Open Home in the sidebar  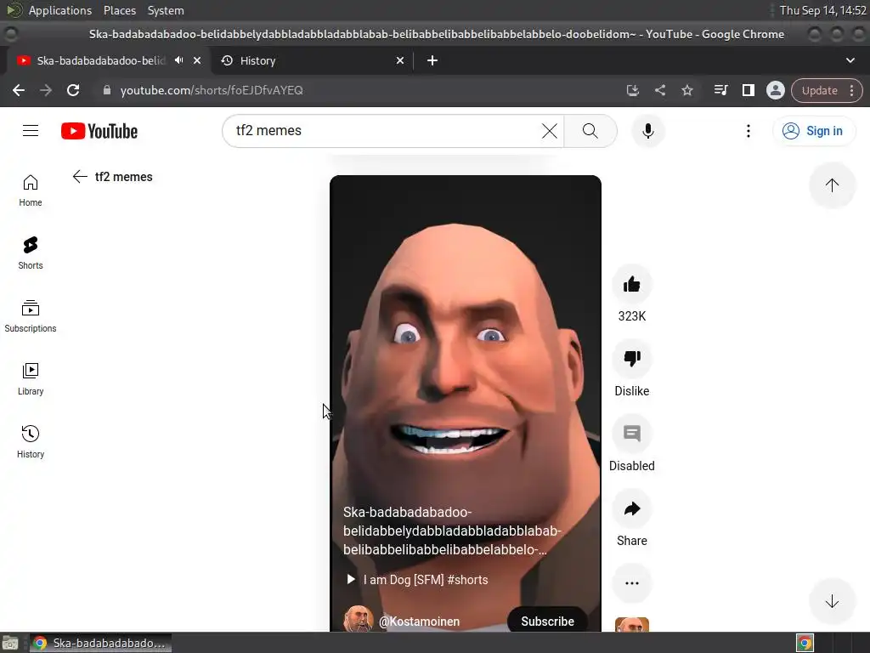point(31,190)
